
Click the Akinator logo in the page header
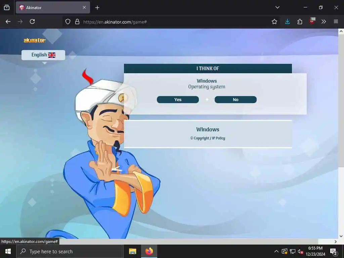(35, 40)
